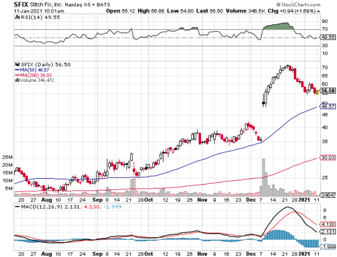Click the 90 RSI scale label

[325, 21]
